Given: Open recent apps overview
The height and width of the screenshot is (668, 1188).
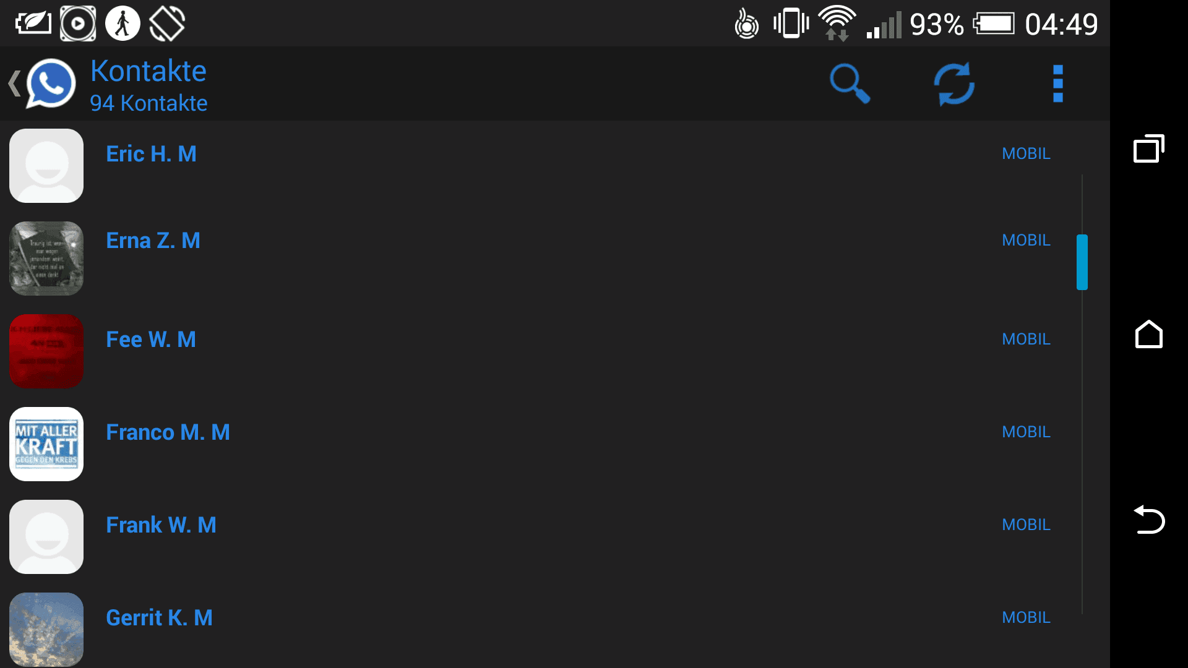Looking at the screenshot, I should coord(1149,148).
